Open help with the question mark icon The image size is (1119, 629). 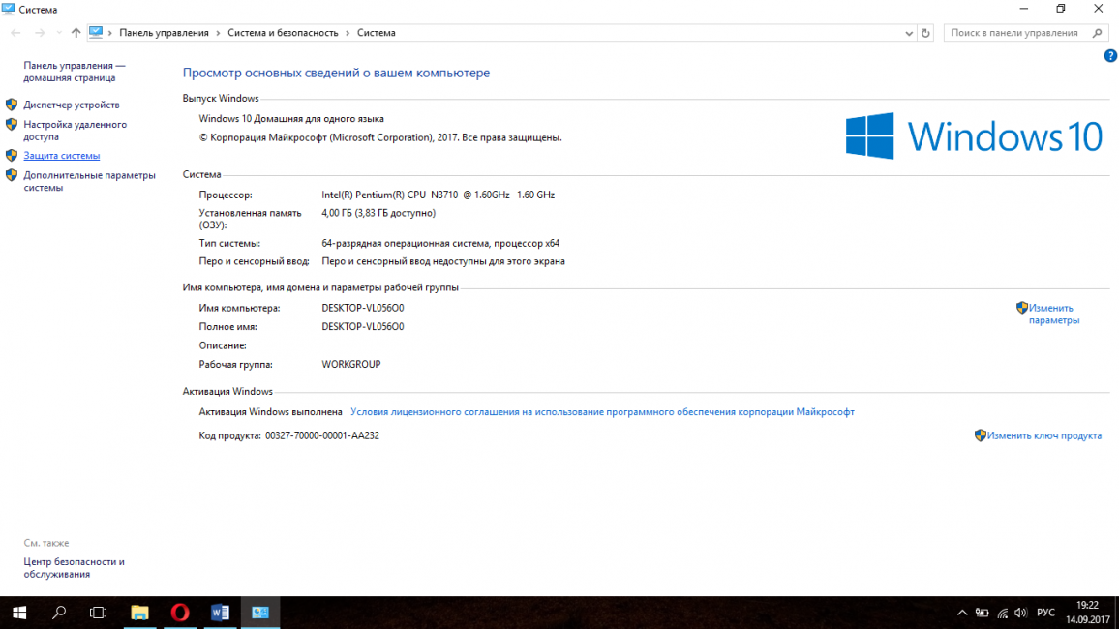click(x=1109, y=55)
